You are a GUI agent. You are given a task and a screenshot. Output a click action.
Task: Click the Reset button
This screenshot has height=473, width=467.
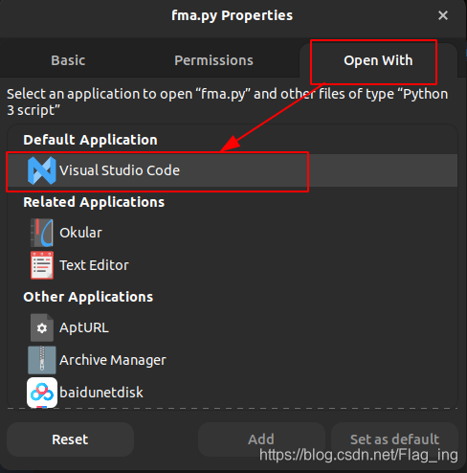click(x=70, y=439)
